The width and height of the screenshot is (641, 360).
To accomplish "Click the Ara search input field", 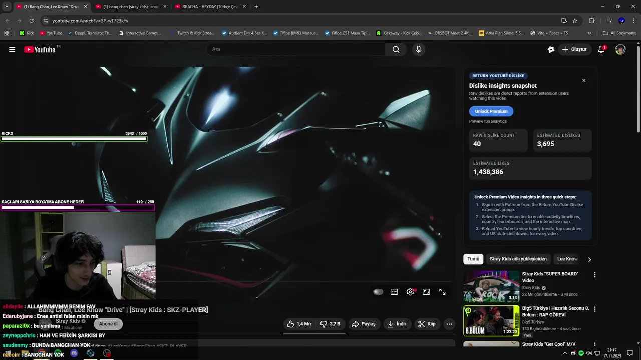I will coord(296,49).
